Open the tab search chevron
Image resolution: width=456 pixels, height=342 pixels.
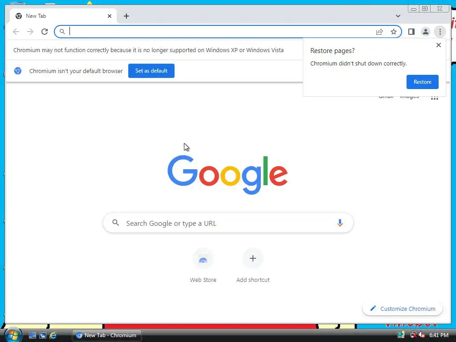tap(398, 16)
